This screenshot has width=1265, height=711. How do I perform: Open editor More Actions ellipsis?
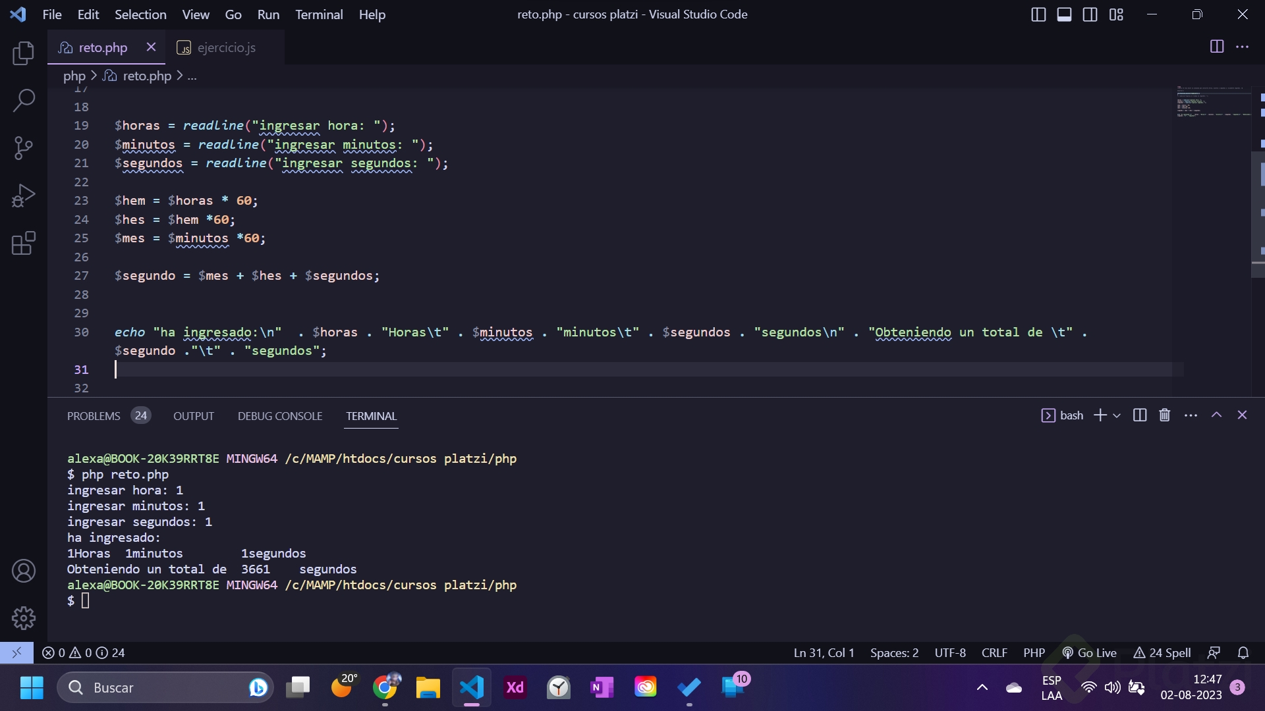coord(1242,47)
